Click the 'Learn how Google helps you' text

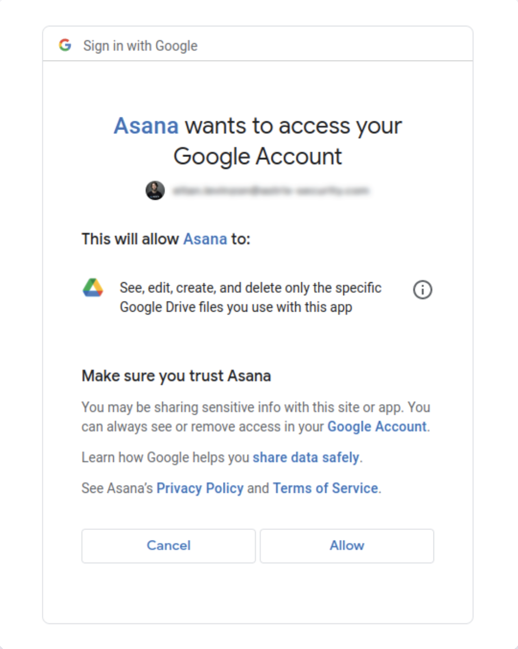[165, 457]
